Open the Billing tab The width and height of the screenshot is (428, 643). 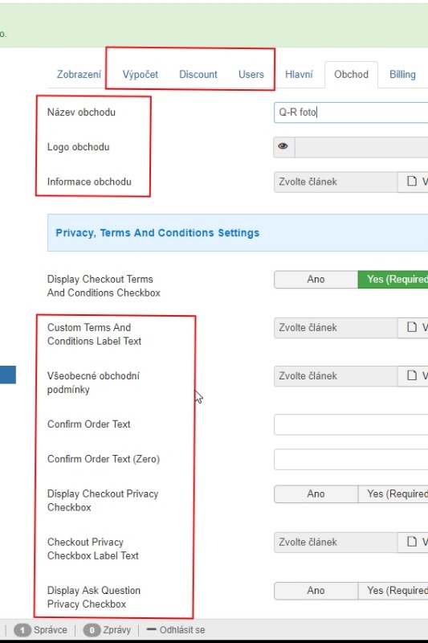(402, 74)
